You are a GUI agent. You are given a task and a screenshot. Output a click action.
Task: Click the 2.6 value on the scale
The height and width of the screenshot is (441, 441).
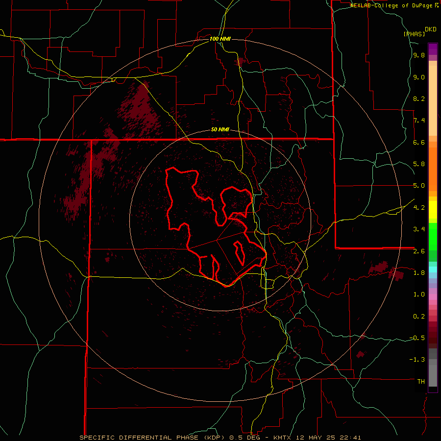[x=419, y=251]
